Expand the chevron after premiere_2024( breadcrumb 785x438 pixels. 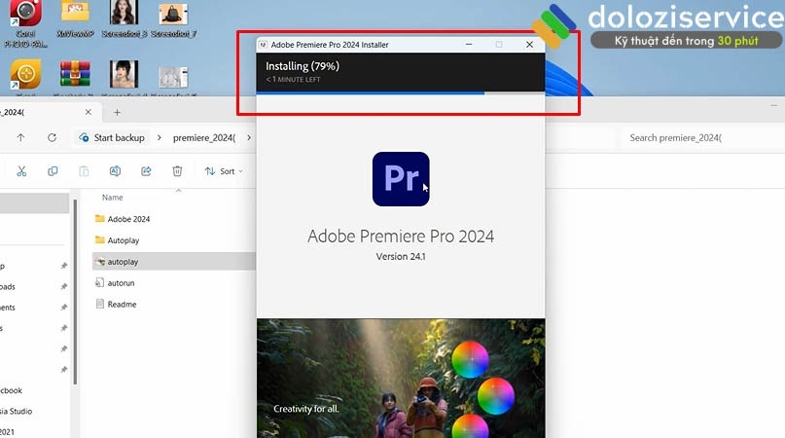(249, 138)
